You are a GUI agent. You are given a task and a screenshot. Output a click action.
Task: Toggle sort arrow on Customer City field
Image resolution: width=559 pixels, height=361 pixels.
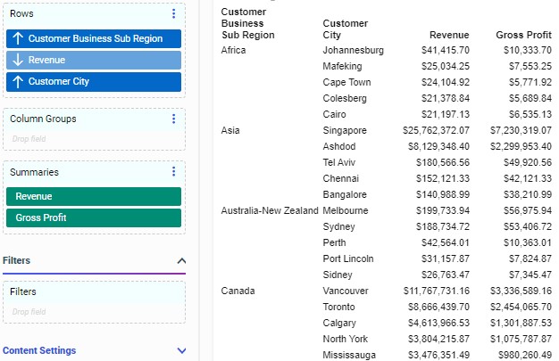pos(18,82)
